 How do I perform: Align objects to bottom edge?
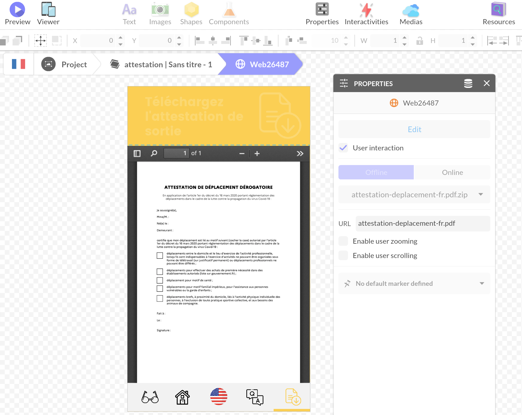(x=268, y=40)
